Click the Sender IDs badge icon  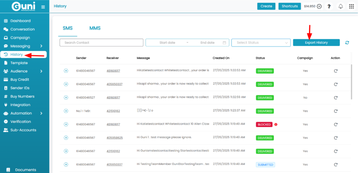tap(6, 88)
